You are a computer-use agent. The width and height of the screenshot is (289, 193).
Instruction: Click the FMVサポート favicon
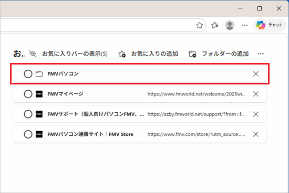click(x=39, y=114)
